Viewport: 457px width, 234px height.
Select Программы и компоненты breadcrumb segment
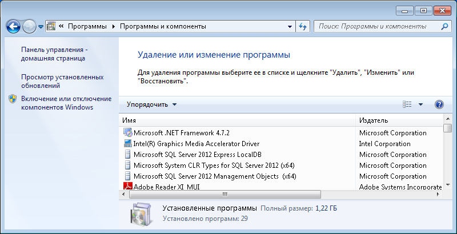[163, 26]
